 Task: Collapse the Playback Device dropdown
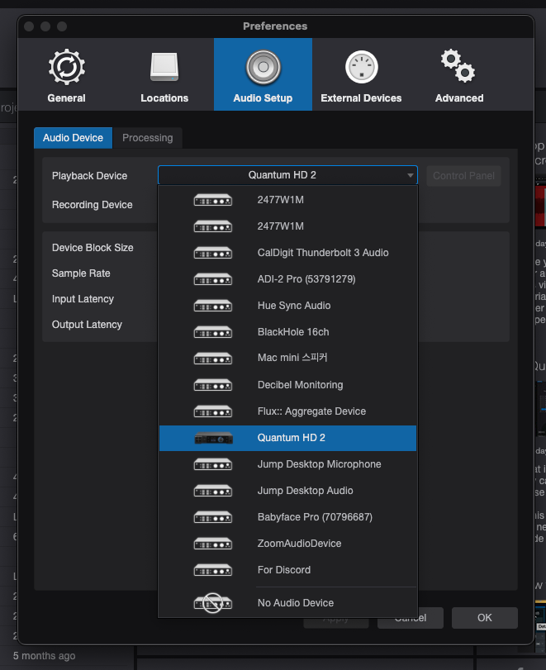287,175
